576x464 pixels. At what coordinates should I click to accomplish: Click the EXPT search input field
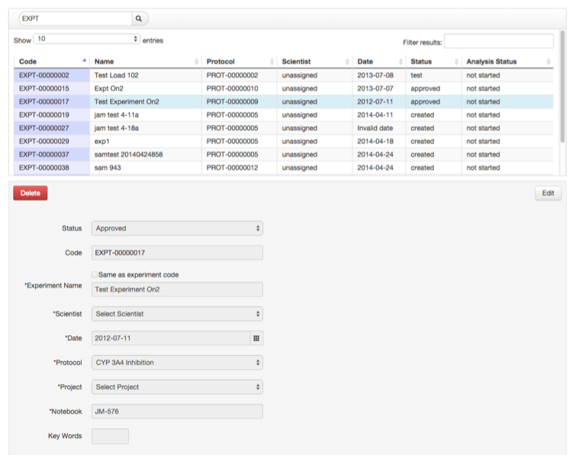click(x=76, y=18)
